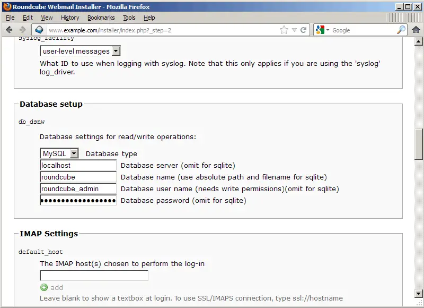Click the Forward arrow button
424x308 pixels.
coord(22,30)
